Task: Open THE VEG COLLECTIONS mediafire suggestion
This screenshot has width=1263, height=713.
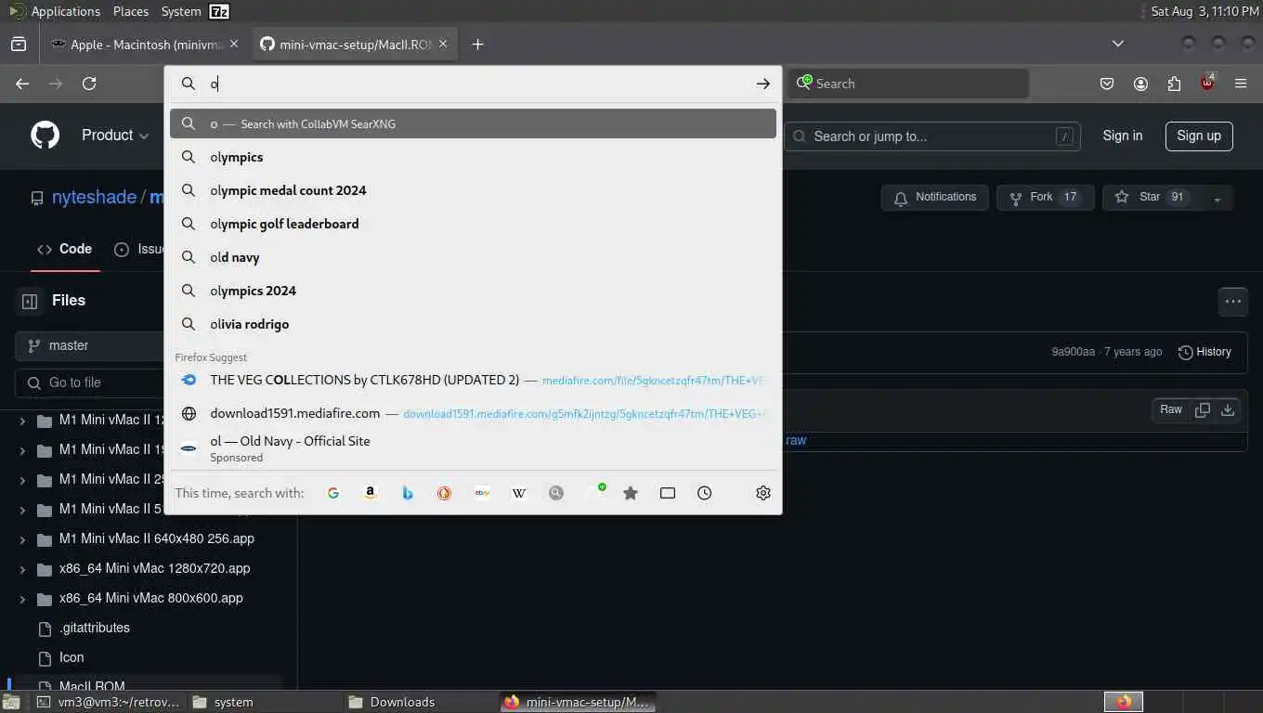Action: tap(473, 380)
